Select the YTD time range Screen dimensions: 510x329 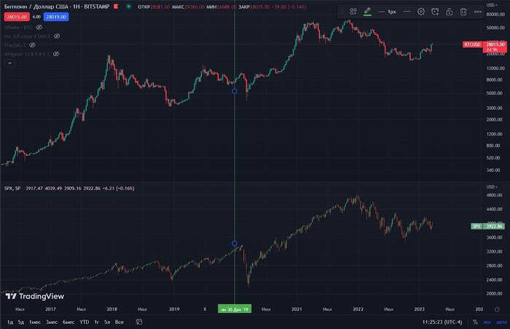(x=85, y=322)
